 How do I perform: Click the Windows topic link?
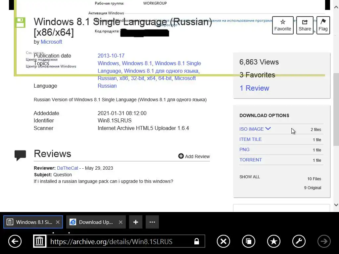[x=108, y=63]
